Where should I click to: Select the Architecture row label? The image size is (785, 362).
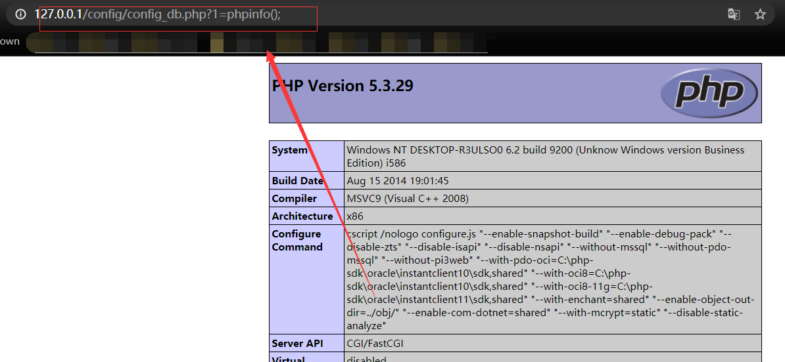coord(302,216)
